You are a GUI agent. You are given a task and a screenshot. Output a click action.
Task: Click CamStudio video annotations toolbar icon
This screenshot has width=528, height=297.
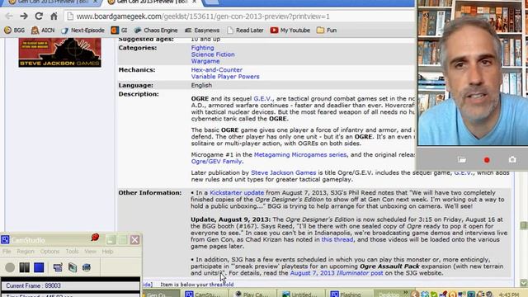point(73,267)
